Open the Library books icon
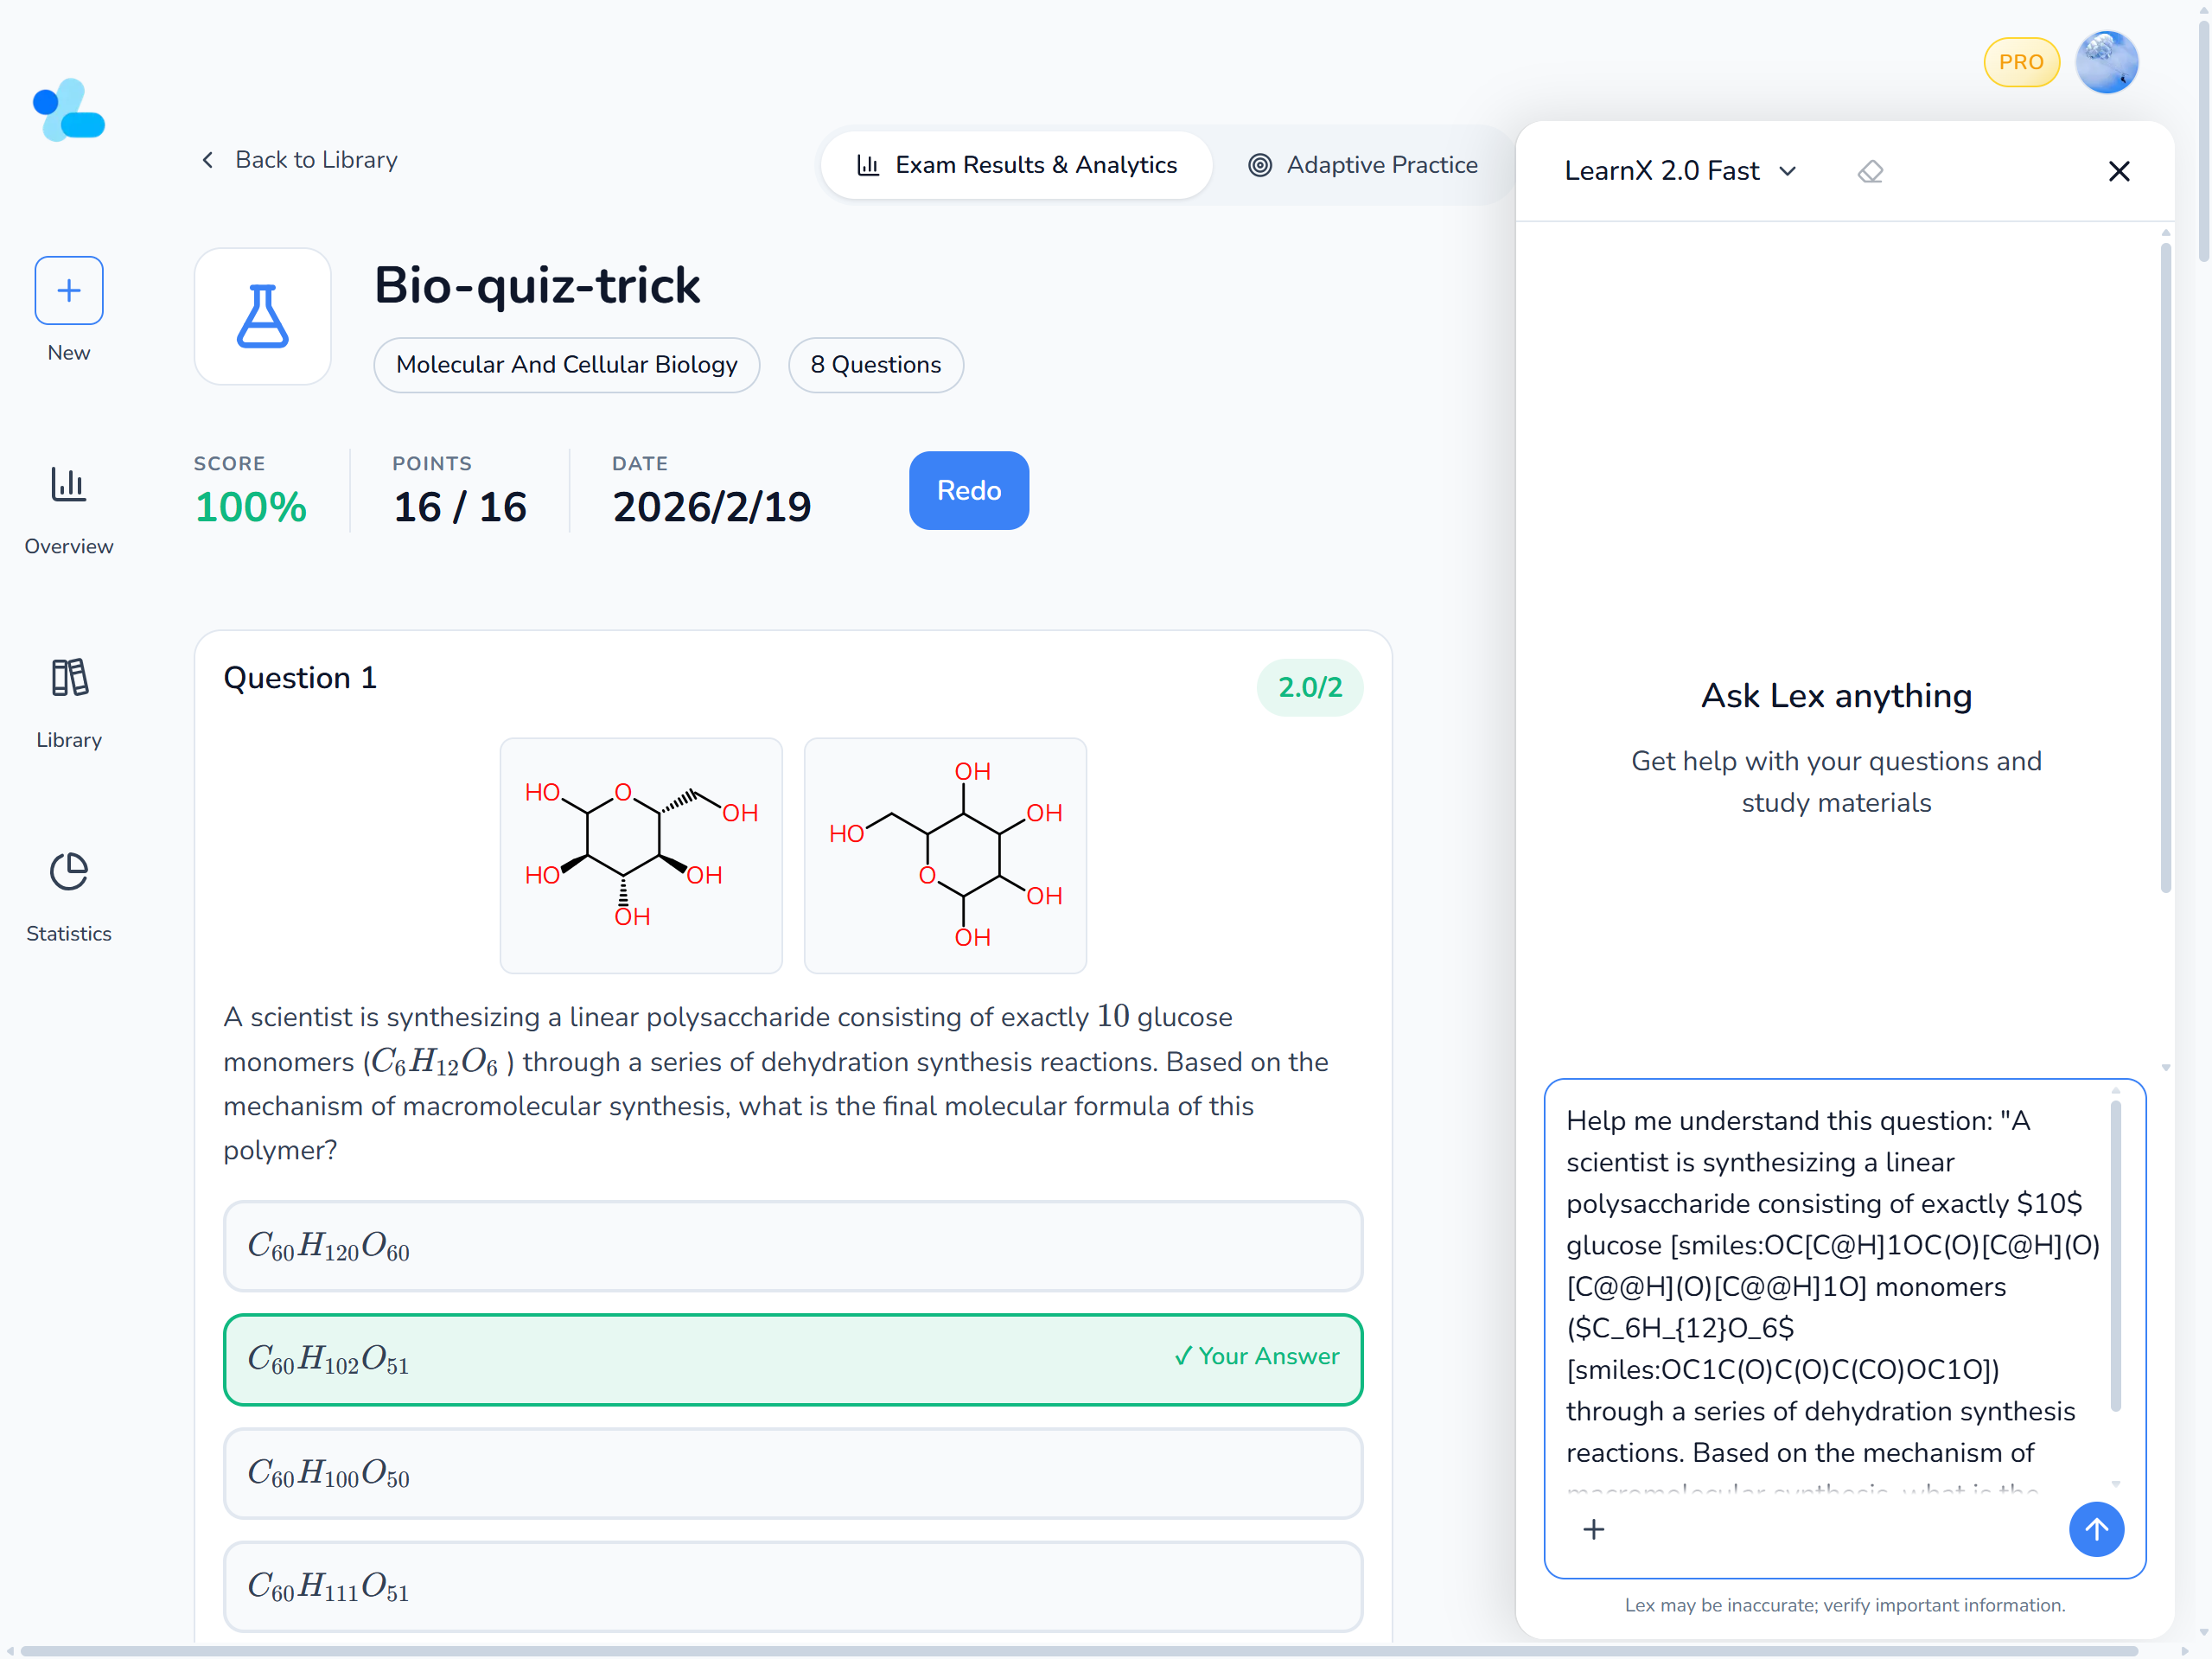This screenshot has height=1659, width=2212. click(68, 679)
